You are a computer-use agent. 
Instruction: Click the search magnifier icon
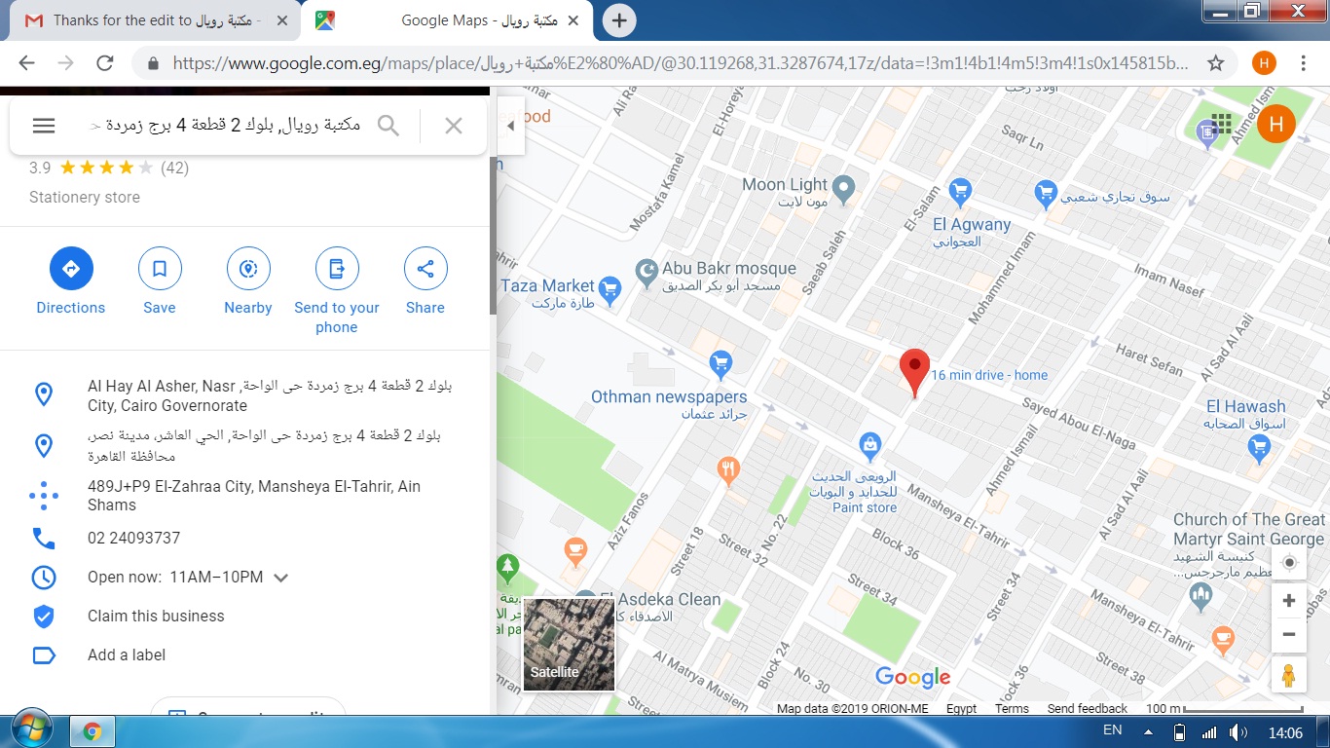click(x=388, y=125)
